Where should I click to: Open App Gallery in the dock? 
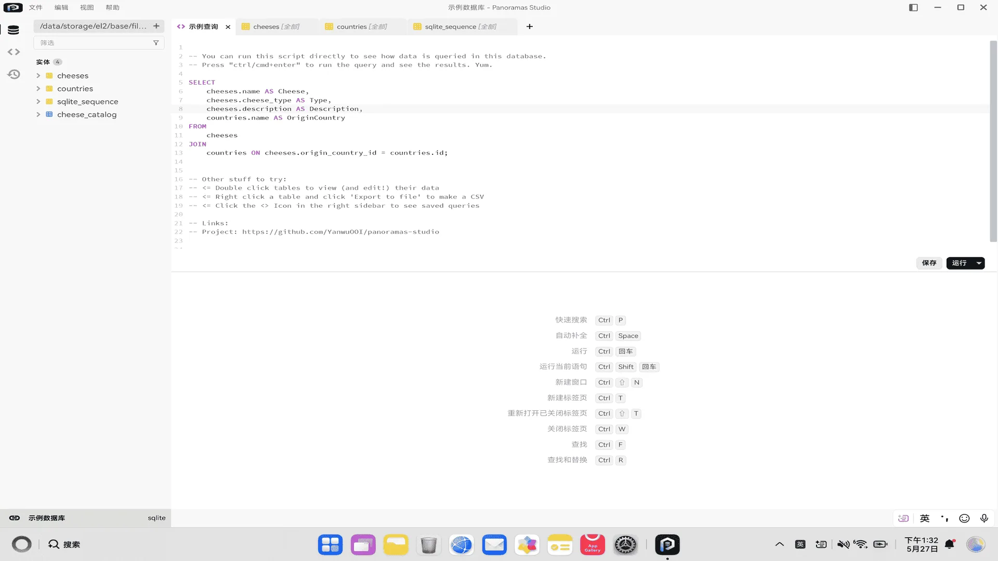tap(593, 544)
